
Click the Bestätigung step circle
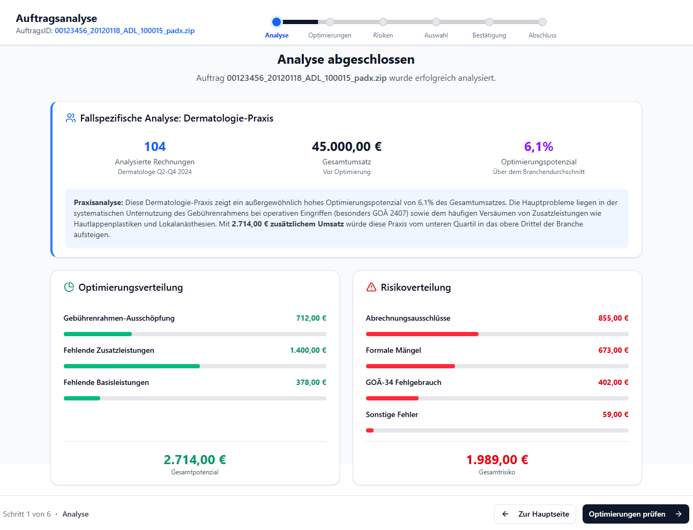(x=489, y=22)
